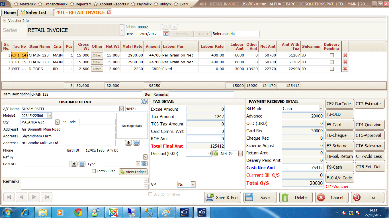Open the Bill Mode dropdown showing Cash
Image resolution: width=389 pixels, height=218 pixels.
(x=321, y=108)
